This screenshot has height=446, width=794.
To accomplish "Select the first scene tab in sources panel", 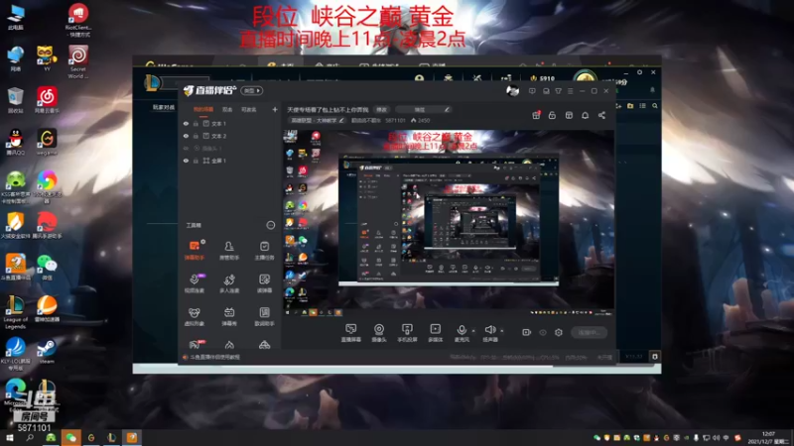I will [x=203, y=109].
